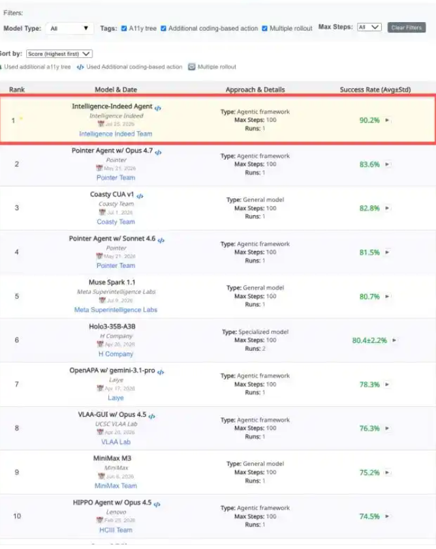Click the Clear Filters button
This screenshot has height=549, width=436.
coord(407,27)
